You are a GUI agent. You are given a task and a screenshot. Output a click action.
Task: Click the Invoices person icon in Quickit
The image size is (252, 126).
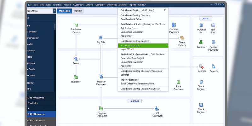201,42
